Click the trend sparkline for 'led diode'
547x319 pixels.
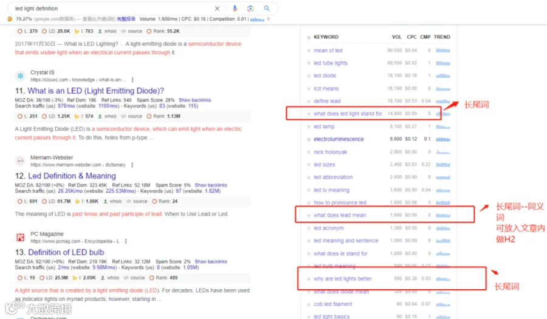(x=442, y=76)
